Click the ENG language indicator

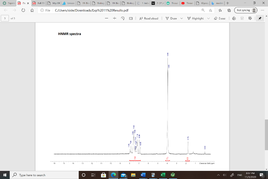[x=239, y=175]
